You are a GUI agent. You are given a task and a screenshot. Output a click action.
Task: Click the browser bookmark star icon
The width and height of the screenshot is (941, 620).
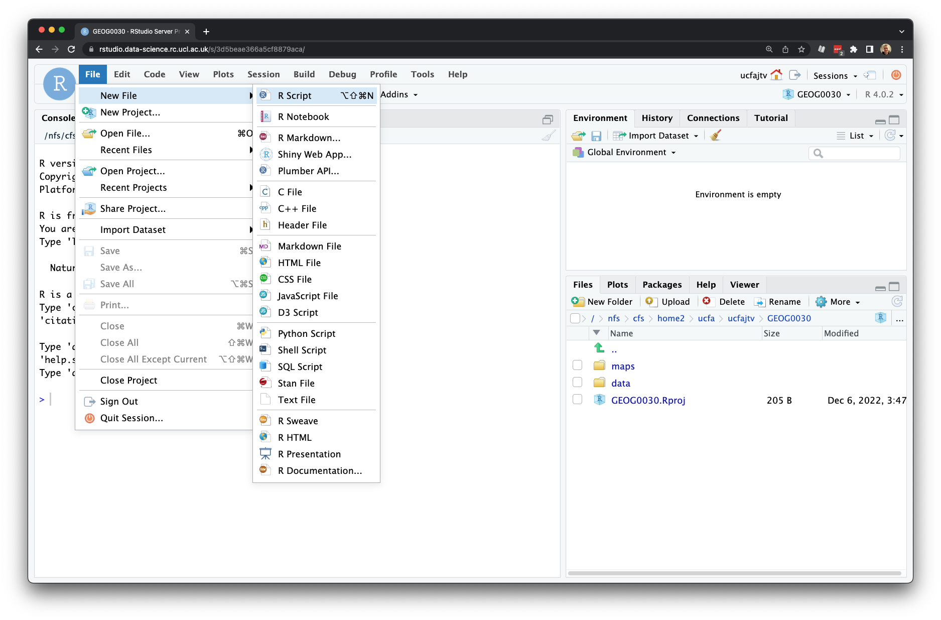[801, 49]
